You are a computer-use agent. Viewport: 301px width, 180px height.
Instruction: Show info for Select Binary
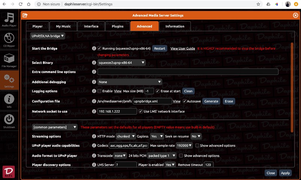pyautogui.click(x=94, y=63)
